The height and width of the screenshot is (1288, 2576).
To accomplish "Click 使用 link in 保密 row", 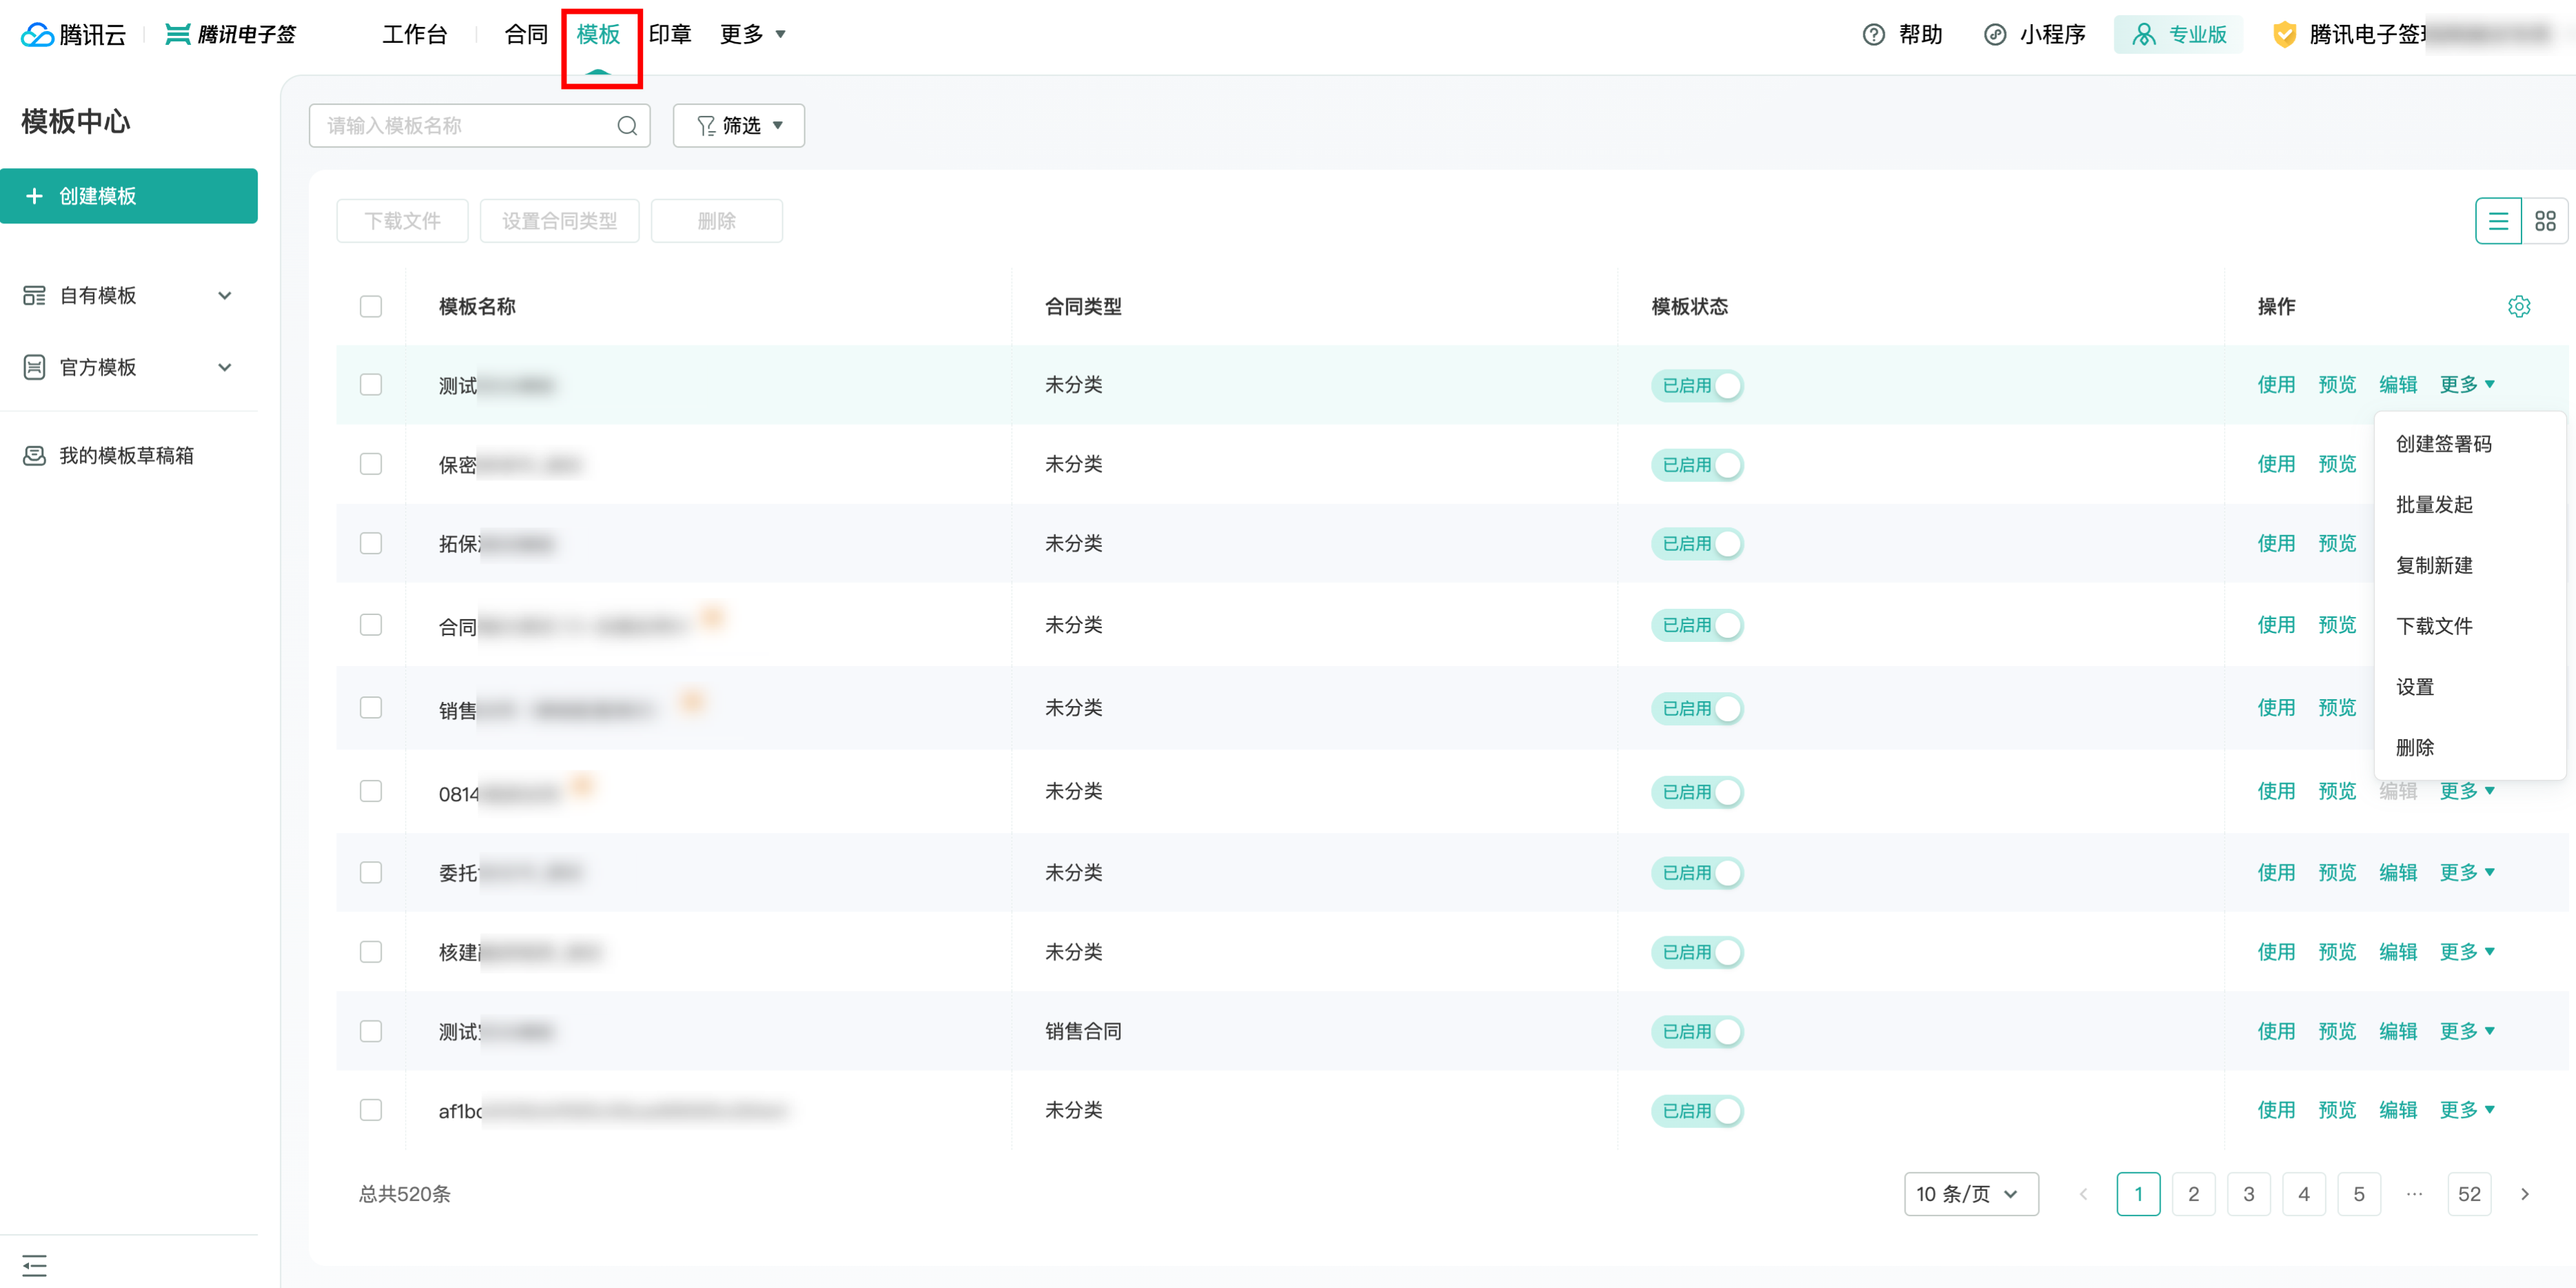I will point(2276,464).
